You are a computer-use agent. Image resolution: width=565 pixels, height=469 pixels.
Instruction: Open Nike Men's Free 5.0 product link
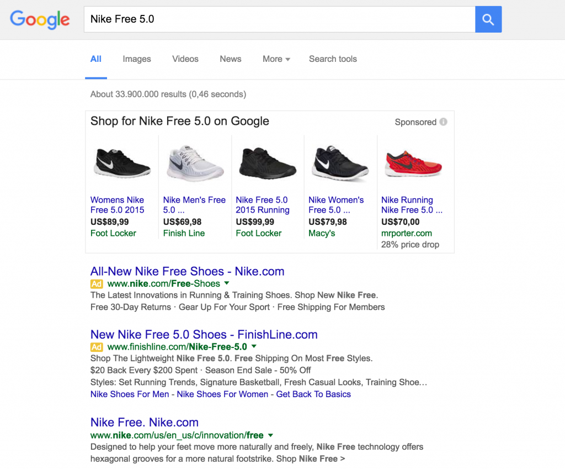pos(194,205)
